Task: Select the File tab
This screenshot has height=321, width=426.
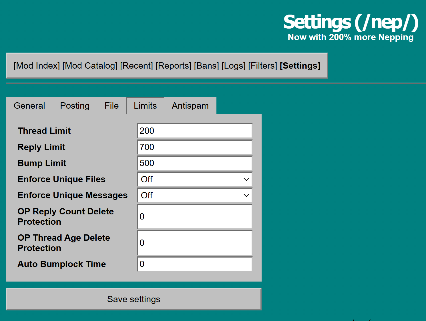Action: [x=112, y=106]
